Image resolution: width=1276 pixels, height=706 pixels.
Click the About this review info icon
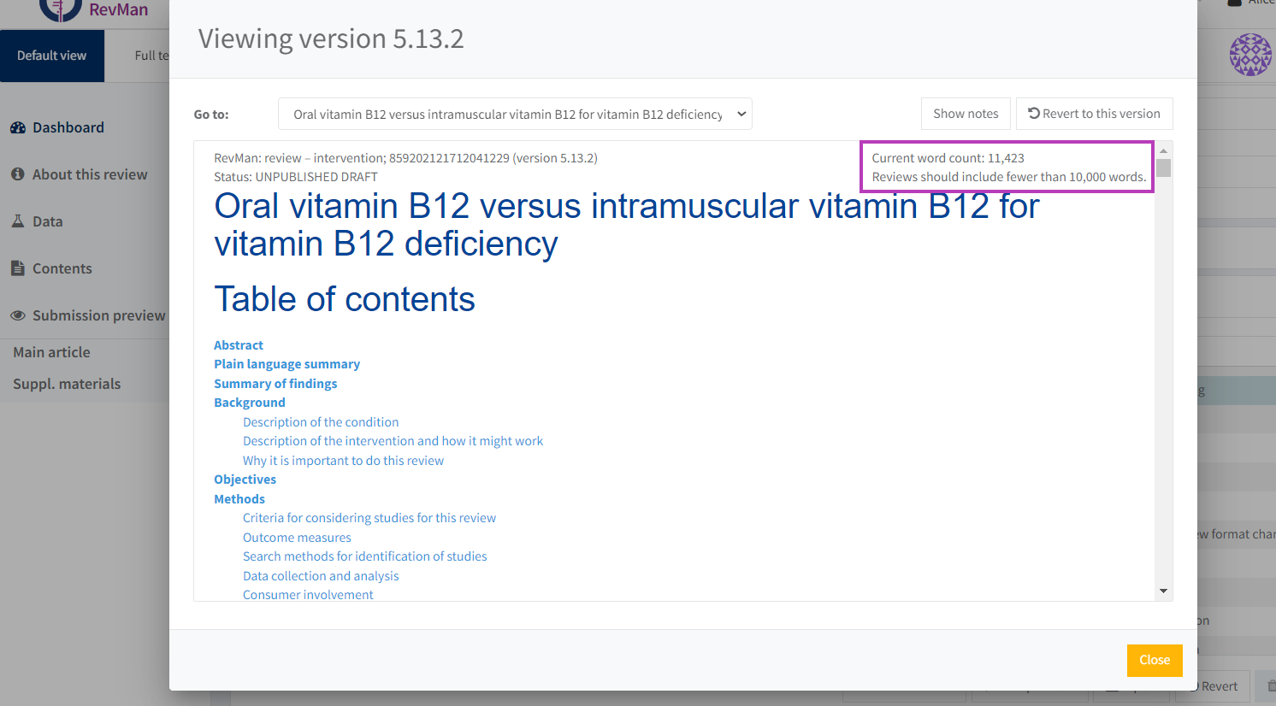(18, 174)
